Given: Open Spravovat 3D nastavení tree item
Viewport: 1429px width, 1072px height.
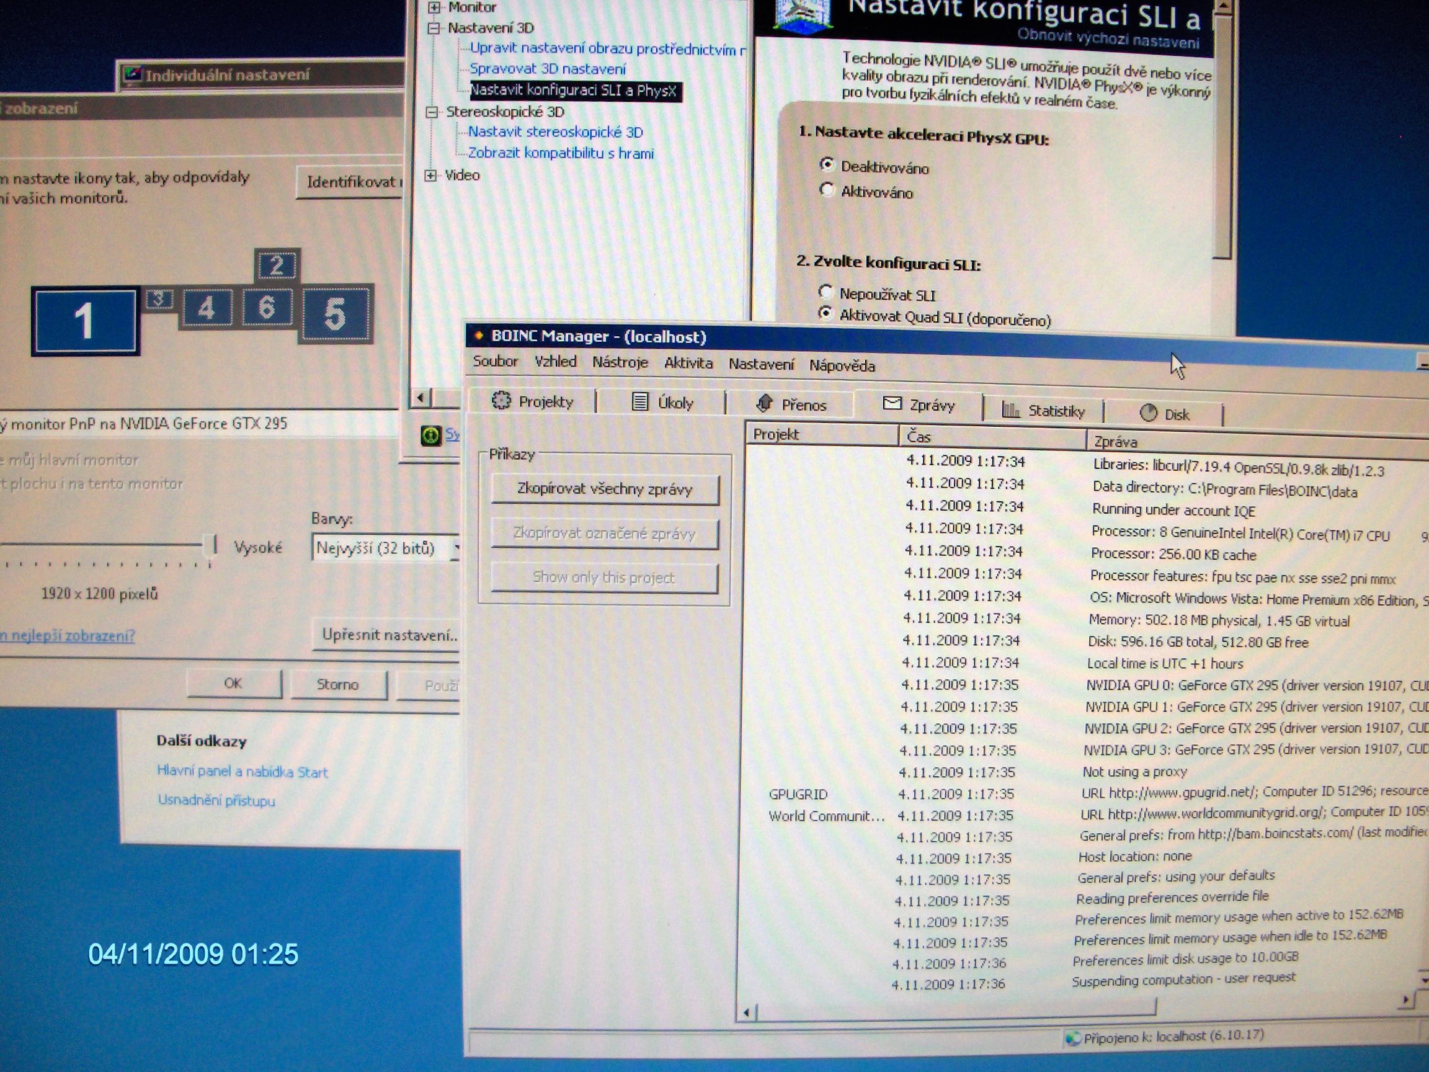Looking at the screenshot, I should [x=547, y=68].
